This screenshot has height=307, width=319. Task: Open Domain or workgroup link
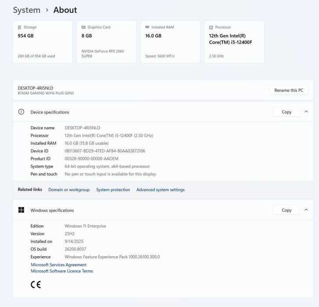[x=69, y=190]
